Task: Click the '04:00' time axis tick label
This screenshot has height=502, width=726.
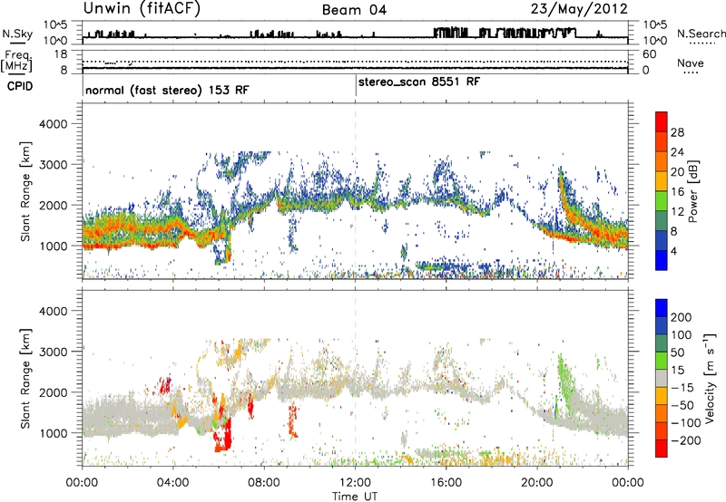Action: tap(173, 483)
